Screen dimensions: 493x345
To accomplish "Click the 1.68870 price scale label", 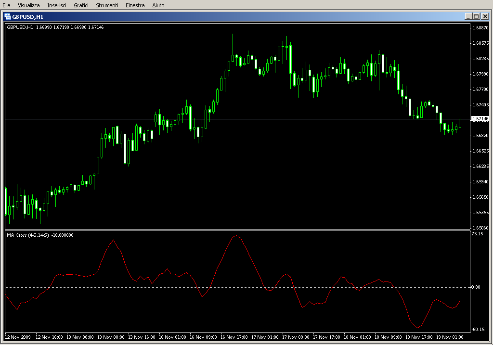I will coord(481,27).
